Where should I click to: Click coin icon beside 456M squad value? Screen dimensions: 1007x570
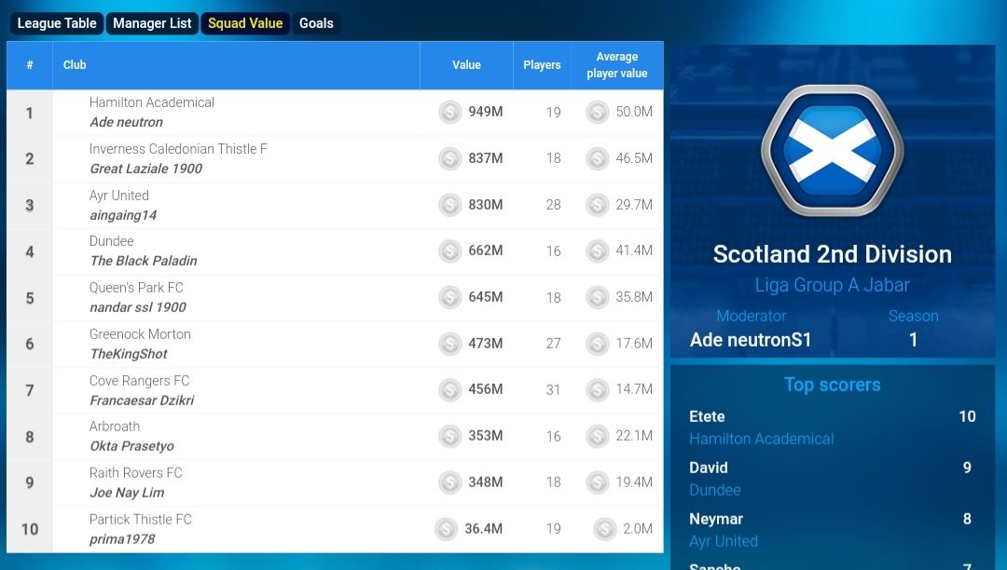pos(450,389)
